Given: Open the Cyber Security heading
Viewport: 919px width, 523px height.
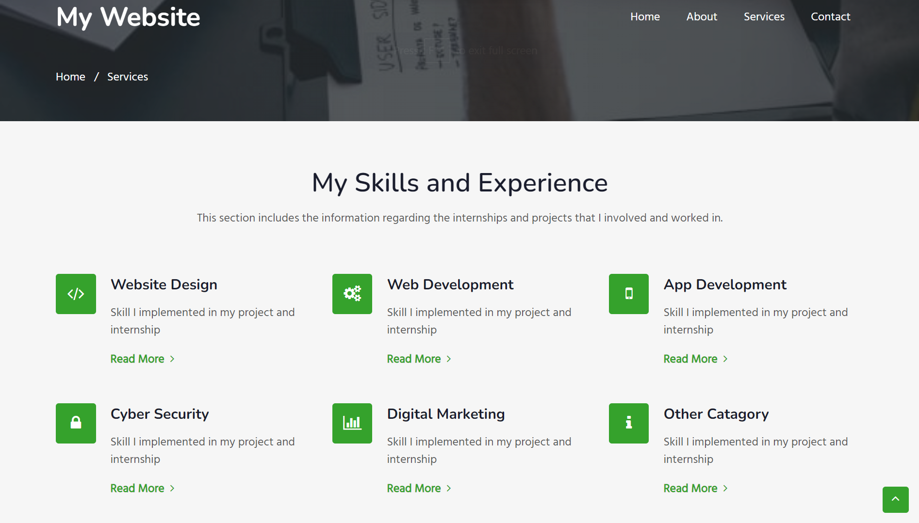Looking at the screenshot, I should pyautogui.click(x=160, y=414).
